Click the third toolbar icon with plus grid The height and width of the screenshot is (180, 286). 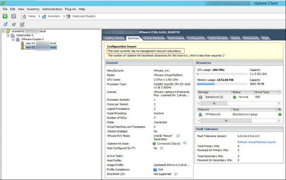pos(22,24)
